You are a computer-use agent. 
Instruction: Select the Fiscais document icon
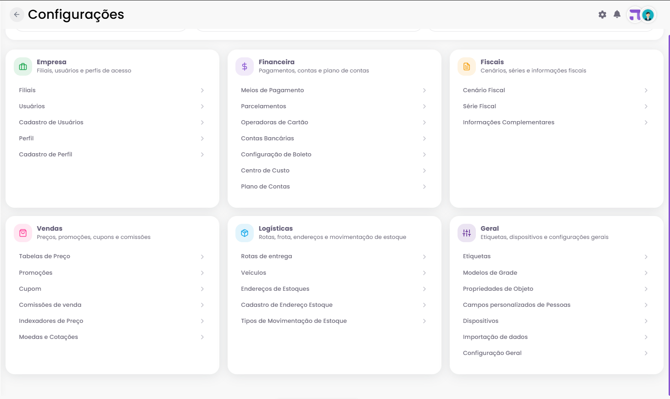(x=467, y=66)
